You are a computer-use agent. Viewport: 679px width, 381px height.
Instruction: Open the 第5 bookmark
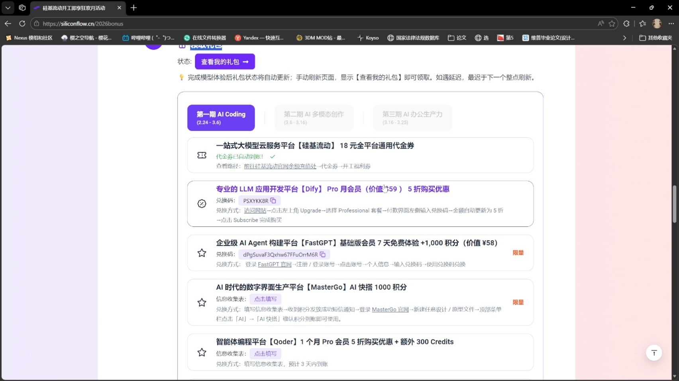(505, 38)
